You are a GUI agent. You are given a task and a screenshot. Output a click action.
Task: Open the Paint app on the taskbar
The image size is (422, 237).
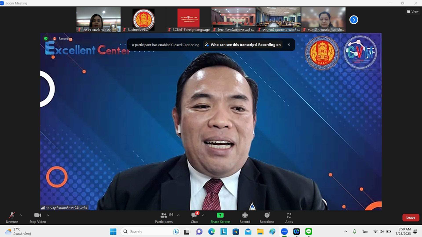coord(272,231)
